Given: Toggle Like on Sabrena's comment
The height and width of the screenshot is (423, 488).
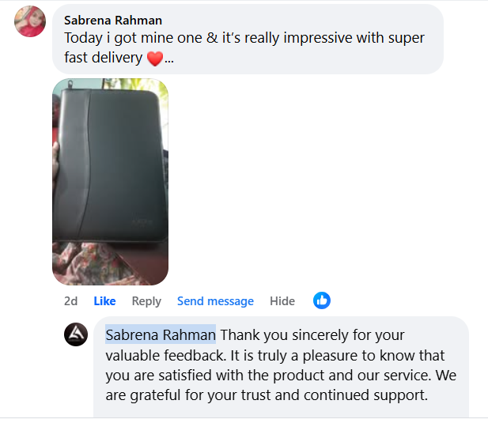Looking at the screenshot, I should point(104,301).
